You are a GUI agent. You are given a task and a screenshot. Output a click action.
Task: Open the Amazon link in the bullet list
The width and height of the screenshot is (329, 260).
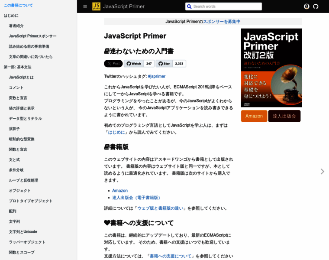(120, 191)
